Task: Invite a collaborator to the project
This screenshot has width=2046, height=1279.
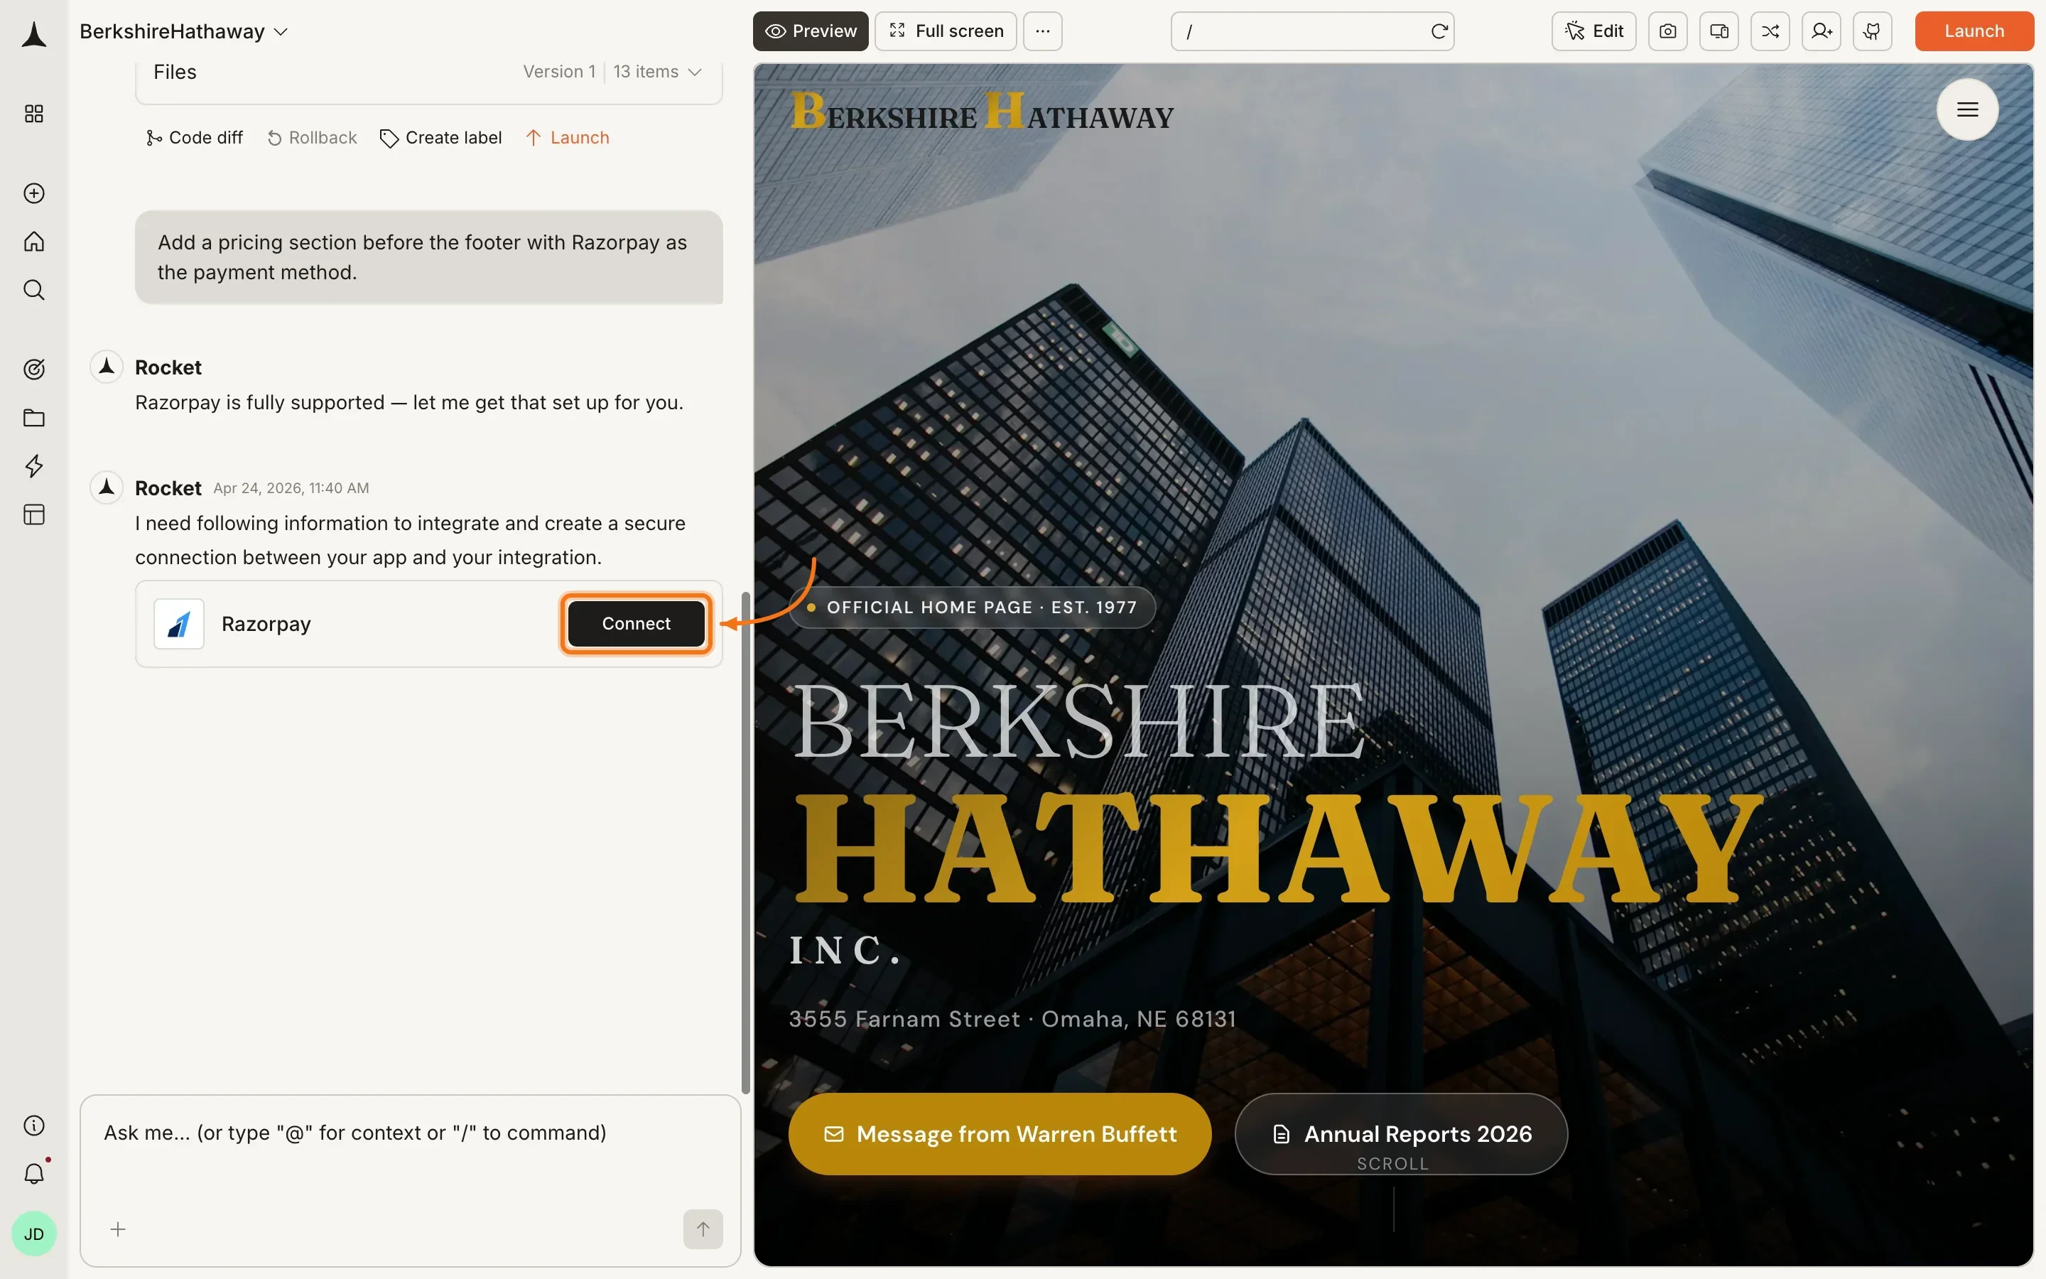Action: click(1821, 31)
